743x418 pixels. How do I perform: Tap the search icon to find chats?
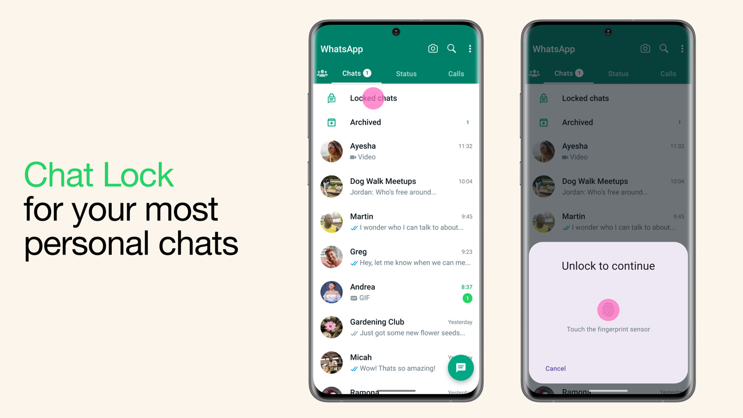click(451, 49)
